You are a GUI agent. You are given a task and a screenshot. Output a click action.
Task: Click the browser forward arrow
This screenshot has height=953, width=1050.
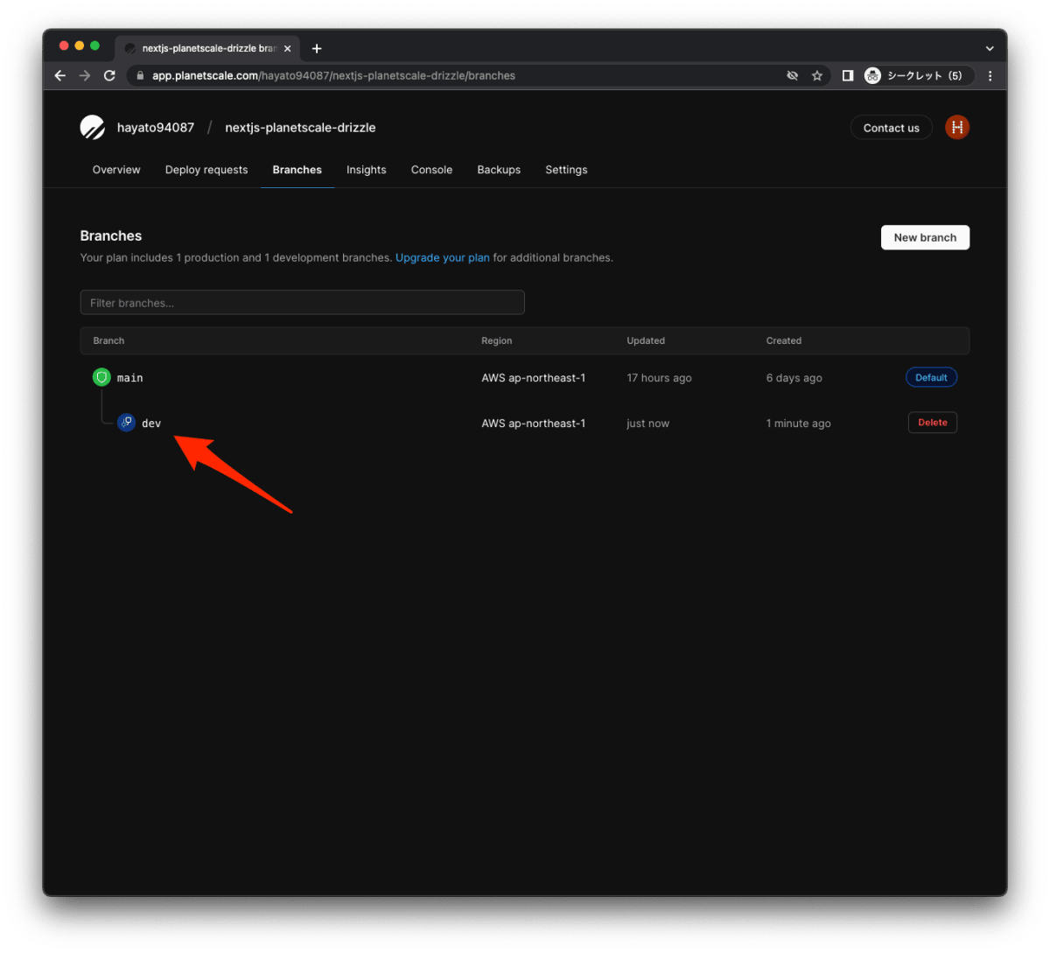85,75
